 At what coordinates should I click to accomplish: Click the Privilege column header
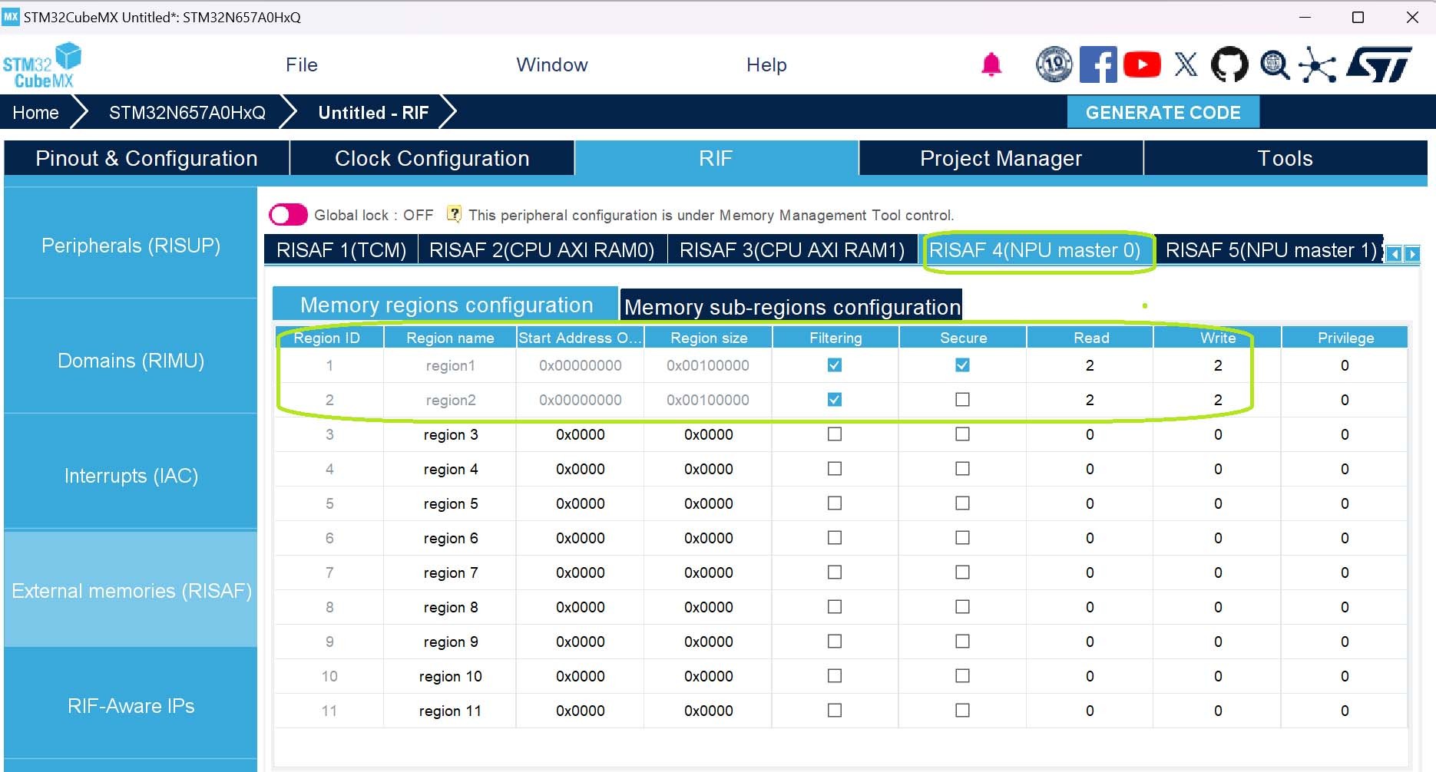tap(1345, 338)
